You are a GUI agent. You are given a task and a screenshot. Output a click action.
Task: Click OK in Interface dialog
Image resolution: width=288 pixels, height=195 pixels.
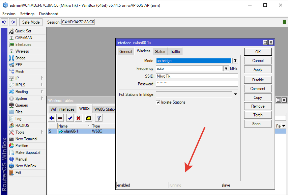[x=258, y=52]
